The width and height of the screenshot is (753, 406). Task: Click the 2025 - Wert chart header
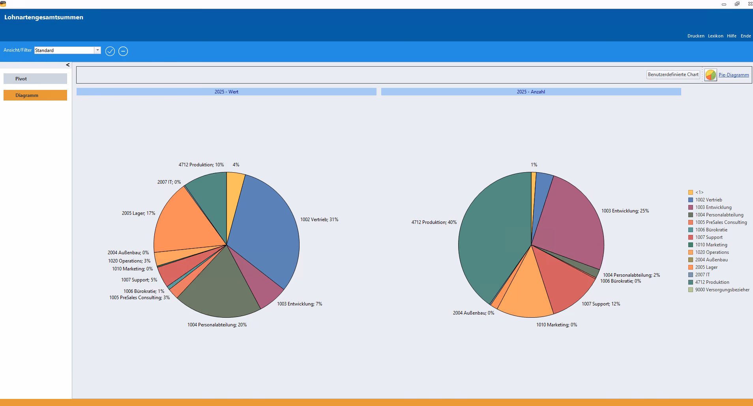(x=227, y=92)
